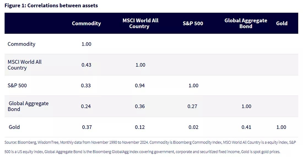Select the 0.41 Gold versus bond value

(x=246, y=127)
